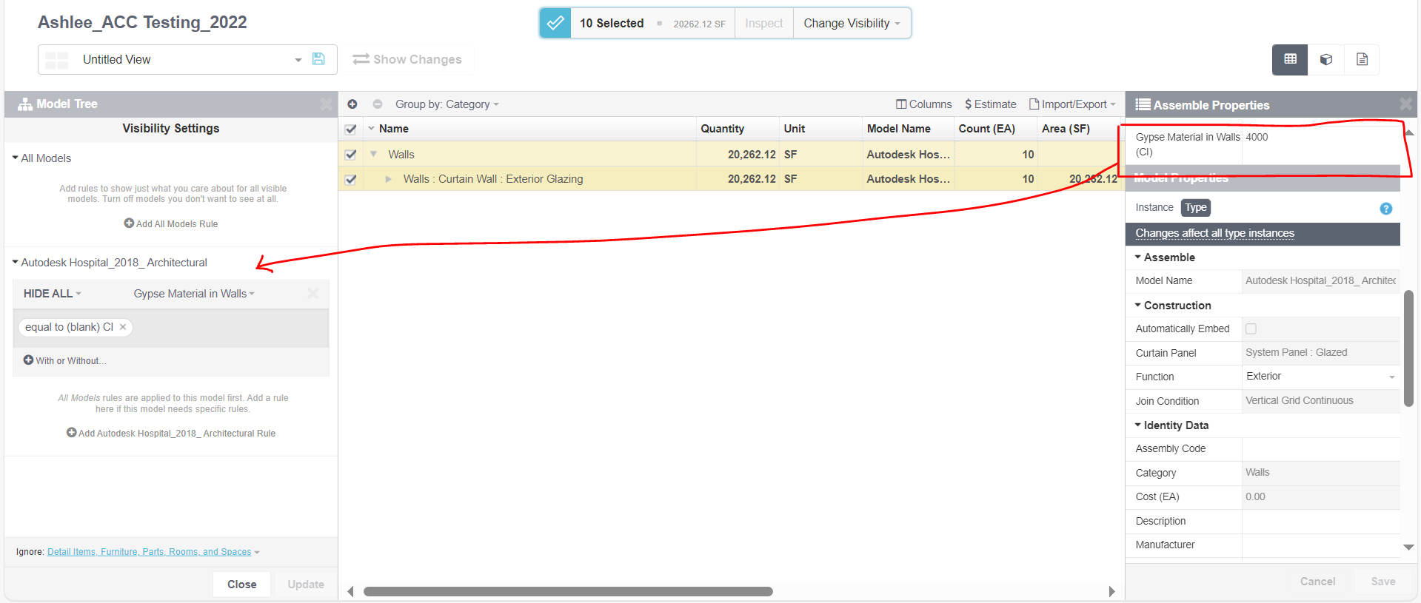Open the Change Visibility dropdown
Image resolution: width=1421 pixels, height=603 pixels.
tap(852, 23)
